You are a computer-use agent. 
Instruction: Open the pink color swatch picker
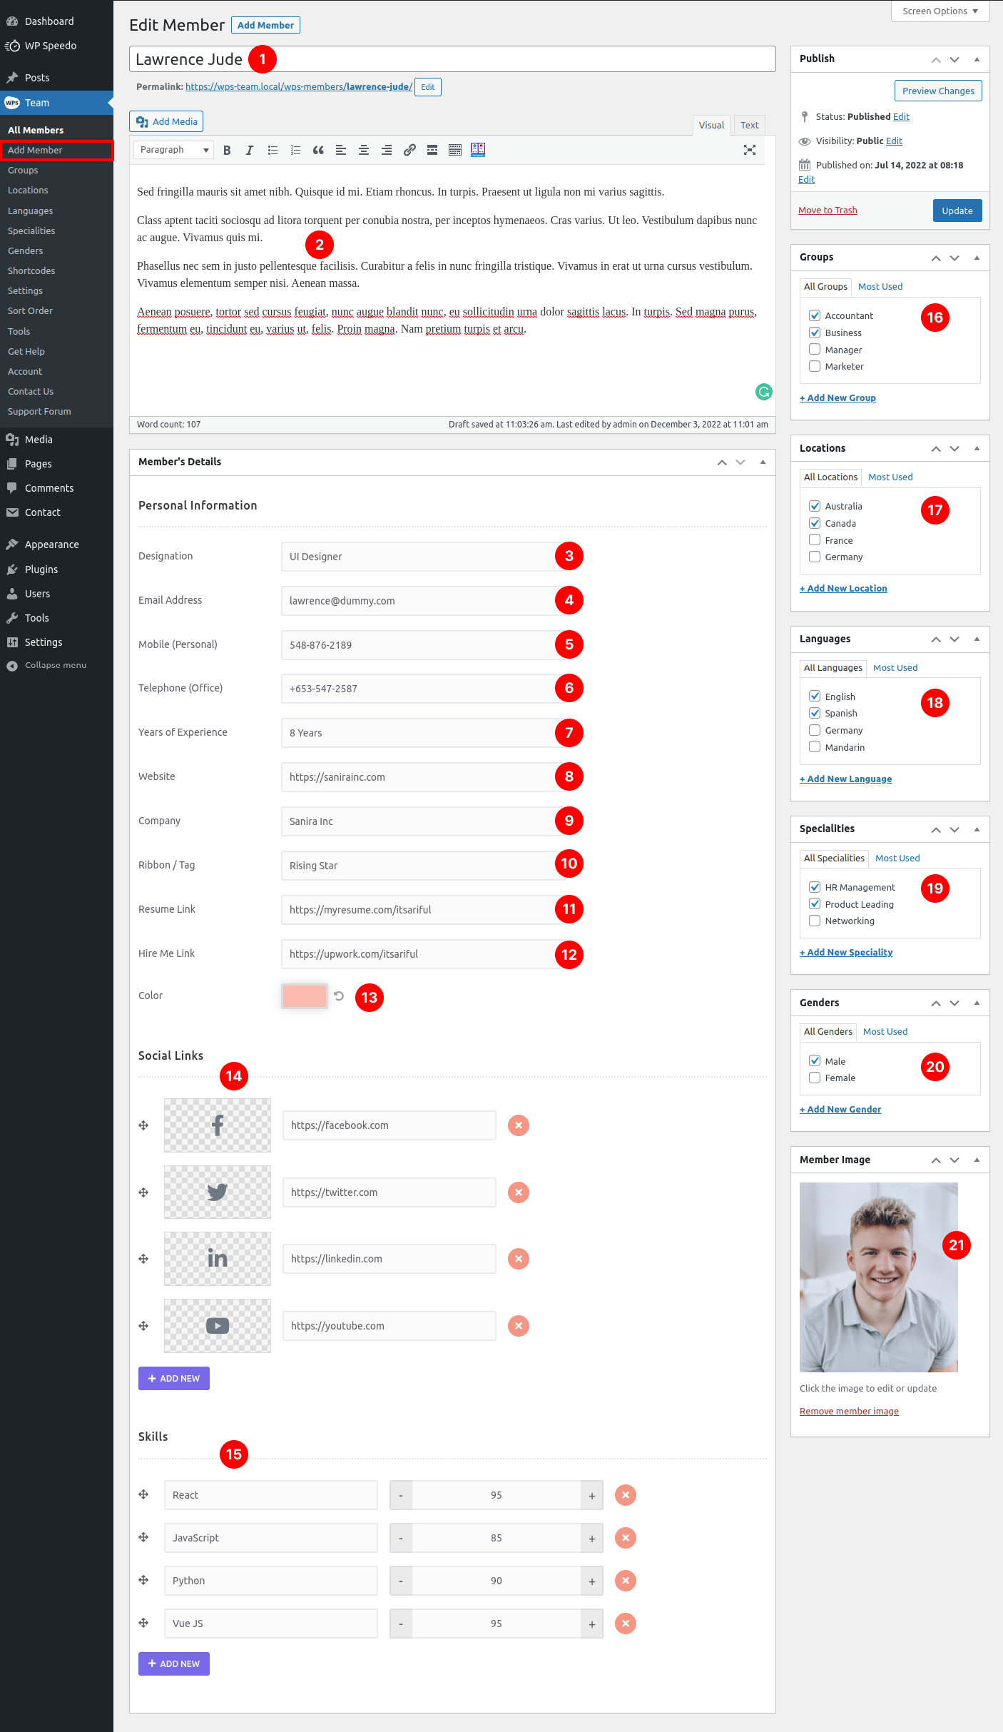[x=305, y=996]
